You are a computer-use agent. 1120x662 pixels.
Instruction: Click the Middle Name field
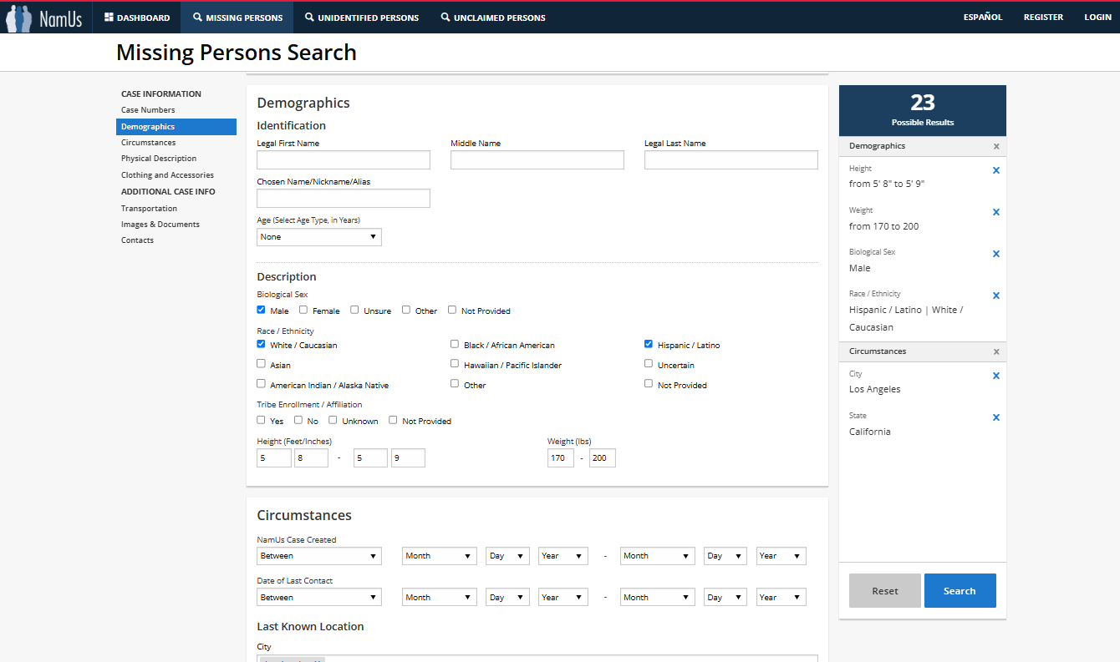point(537,160)
